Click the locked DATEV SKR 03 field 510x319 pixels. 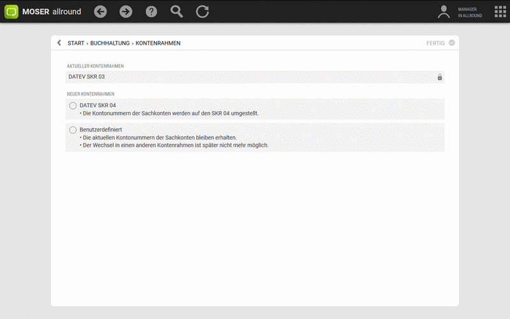tap(255, 77)
